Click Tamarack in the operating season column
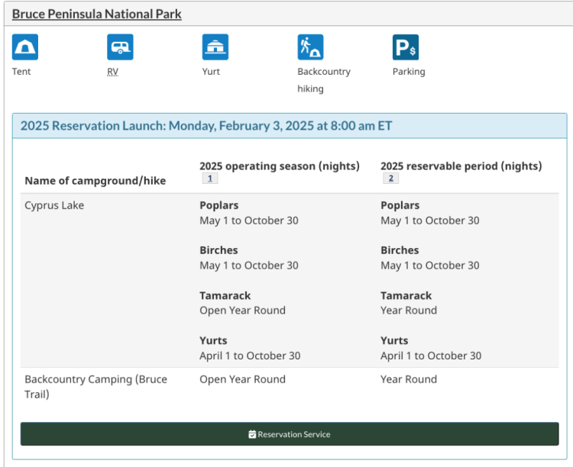Screen dimensions: 573x467 [225, 295]
